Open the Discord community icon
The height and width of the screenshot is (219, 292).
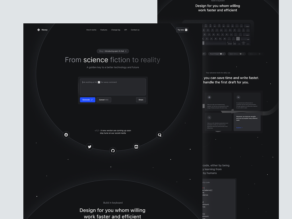click(x=136, y=147)
